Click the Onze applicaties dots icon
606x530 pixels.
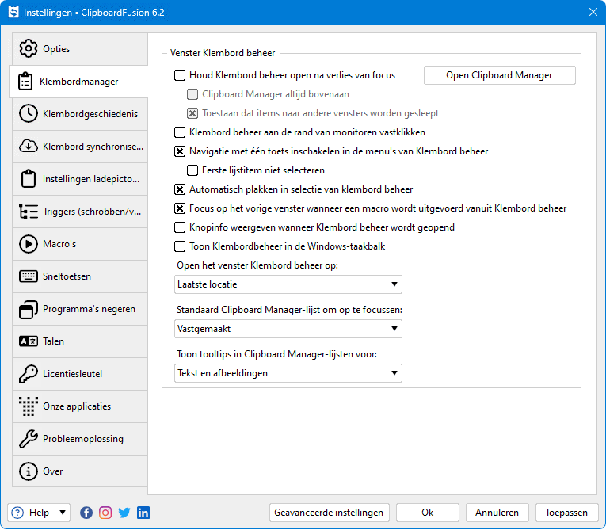(x=29, y=406)
